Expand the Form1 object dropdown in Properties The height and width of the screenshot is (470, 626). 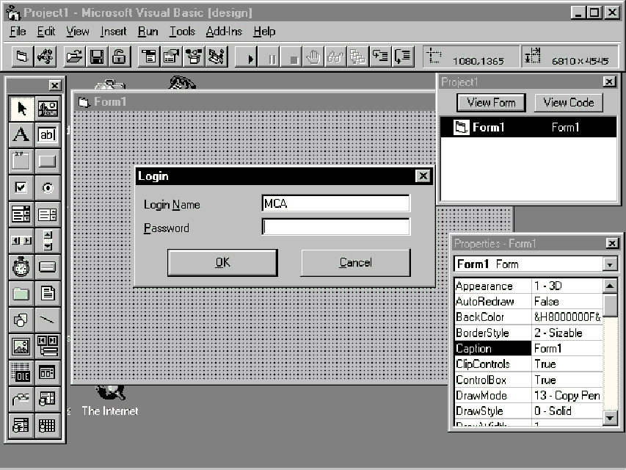coord(610,264)
